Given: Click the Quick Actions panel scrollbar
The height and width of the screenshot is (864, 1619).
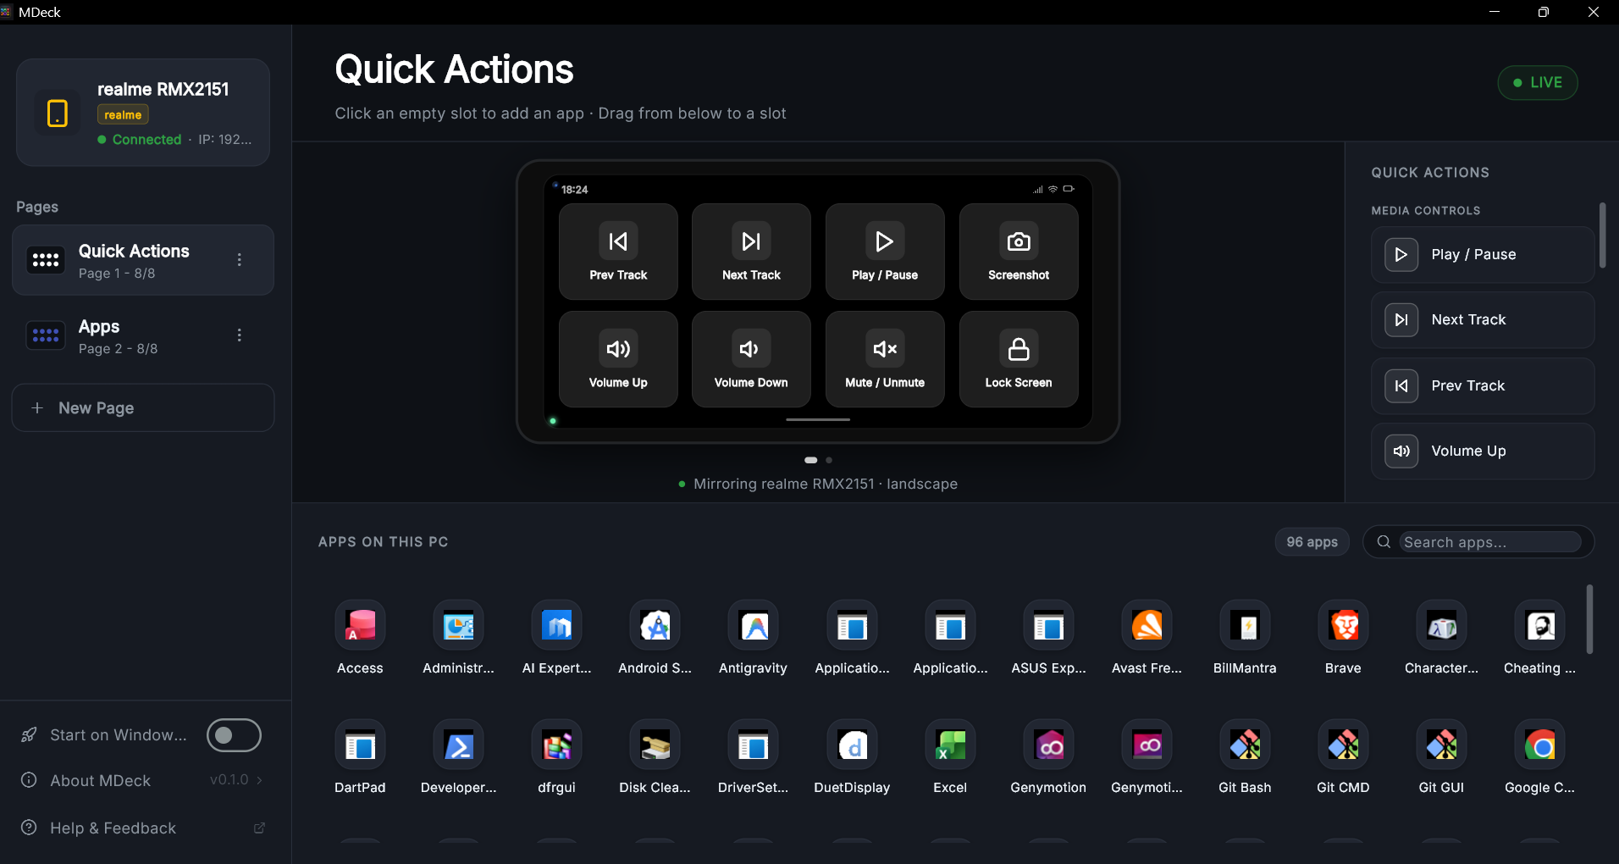Looking at the screenshot, I should point(1602,235).
